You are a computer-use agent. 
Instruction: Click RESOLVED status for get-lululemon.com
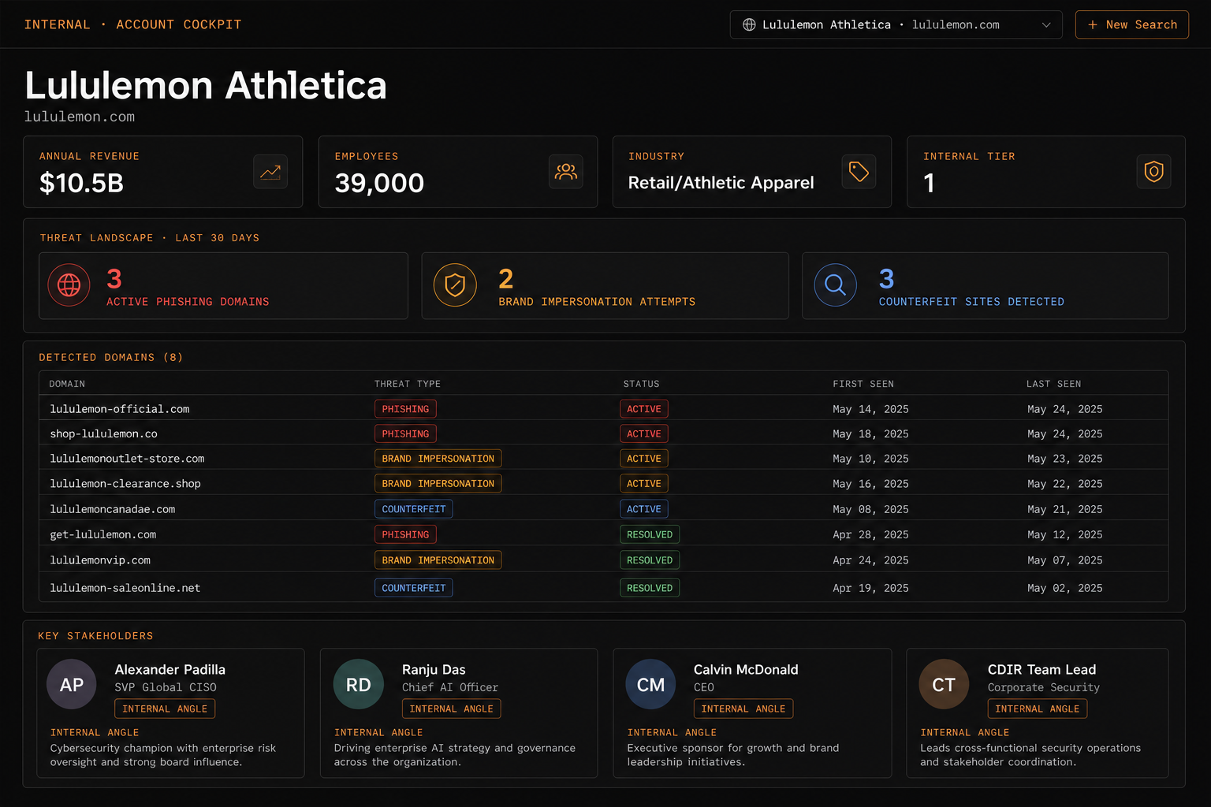tap(650, 534)
